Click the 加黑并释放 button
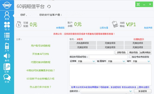Viewport: 154px width, 94px height. pos(145,52)
